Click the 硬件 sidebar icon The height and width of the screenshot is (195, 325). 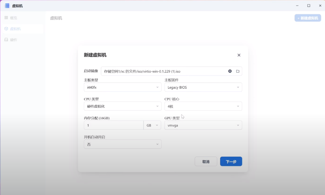tap(6, 40)
